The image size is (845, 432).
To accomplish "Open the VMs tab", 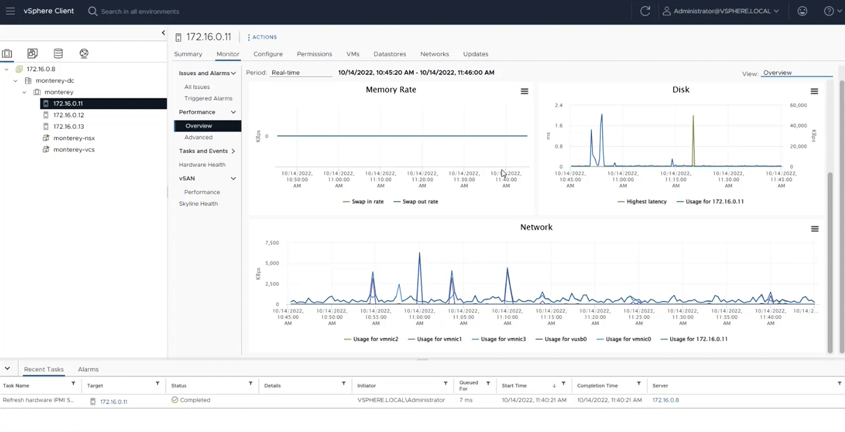I will (353, 54).
